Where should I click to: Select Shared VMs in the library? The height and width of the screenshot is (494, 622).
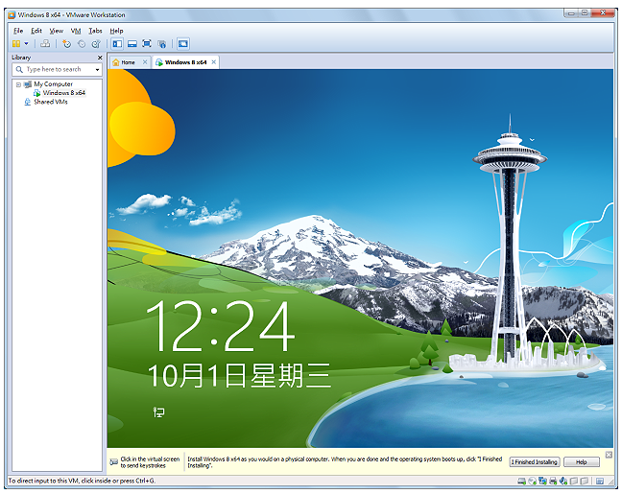point(50,102)
